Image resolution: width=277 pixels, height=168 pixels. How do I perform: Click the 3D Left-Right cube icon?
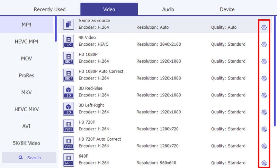[x=69, y=109]
